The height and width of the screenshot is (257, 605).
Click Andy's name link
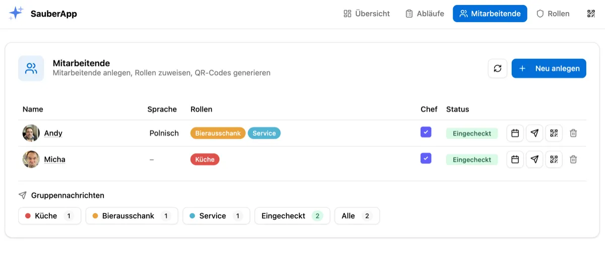pyautogui.click(x=53, y=133)
